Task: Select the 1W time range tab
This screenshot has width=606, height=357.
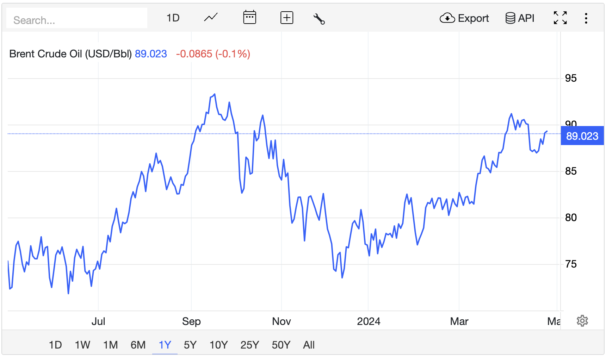Action: tap(82, 345)
